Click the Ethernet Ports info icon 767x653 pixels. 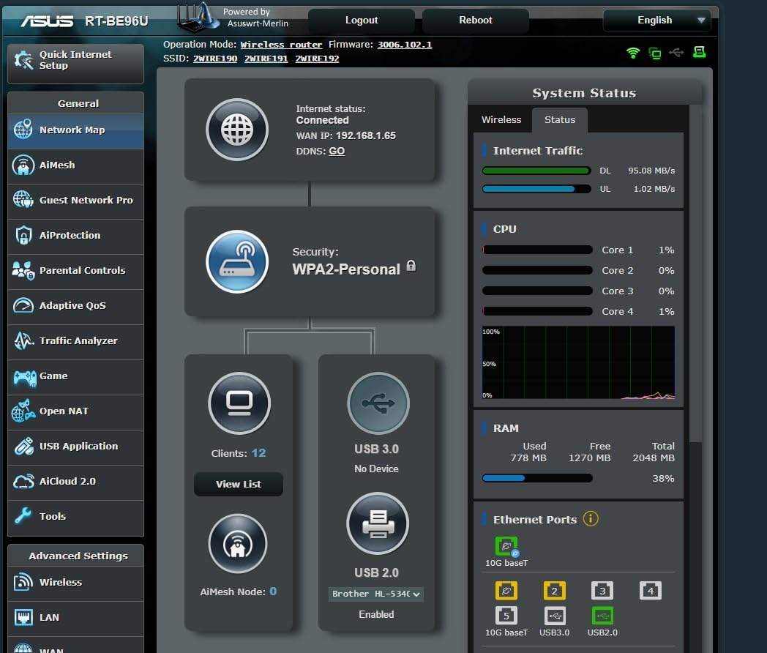point(591,518)
